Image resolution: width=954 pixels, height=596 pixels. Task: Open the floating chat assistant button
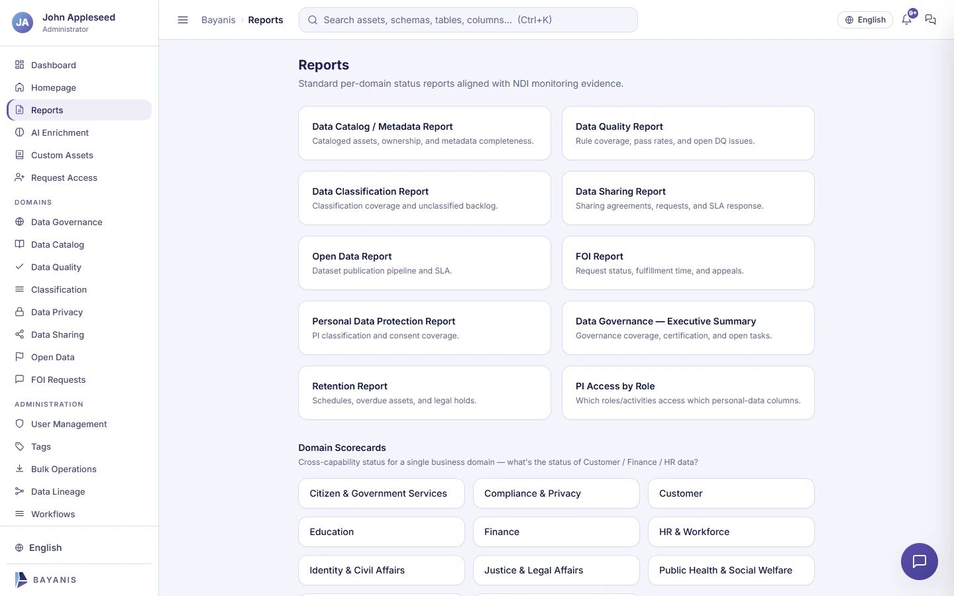(x=920, y=562)
